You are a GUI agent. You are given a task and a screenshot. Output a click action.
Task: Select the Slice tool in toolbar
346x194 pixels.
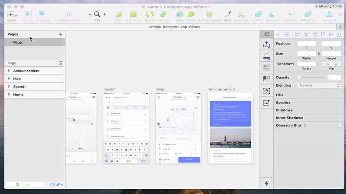pos(227,15)
